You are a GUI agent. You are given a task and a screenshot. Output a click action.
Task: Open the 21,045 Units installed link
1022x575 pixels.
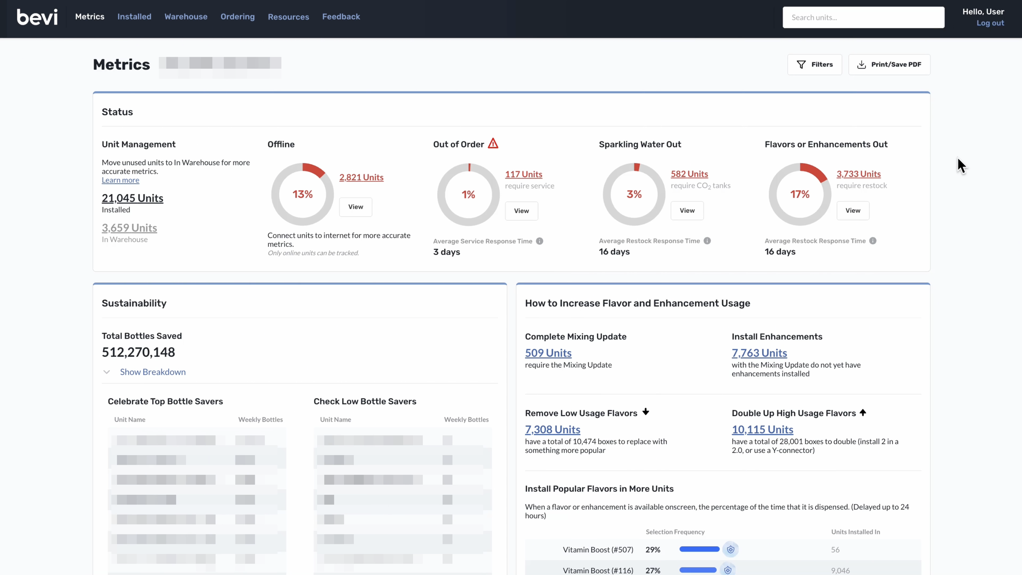point(133,198)
